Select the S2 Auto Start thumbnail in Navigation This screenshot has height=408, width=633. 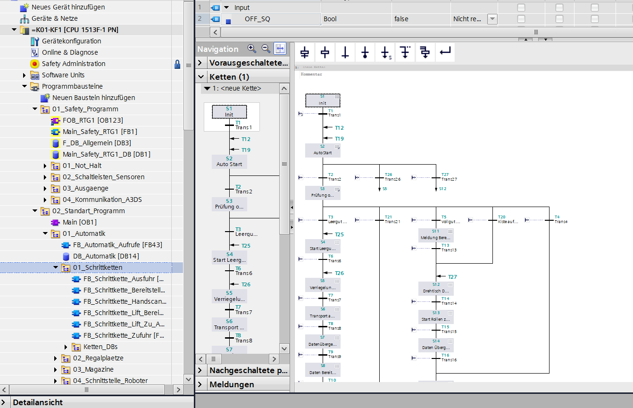point(229,161)
